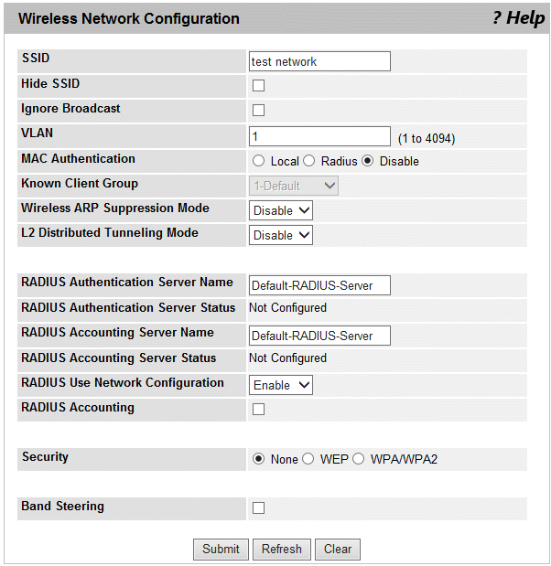Open RADIUS Use Network Configuration dropdown

[x=281, y=385]
